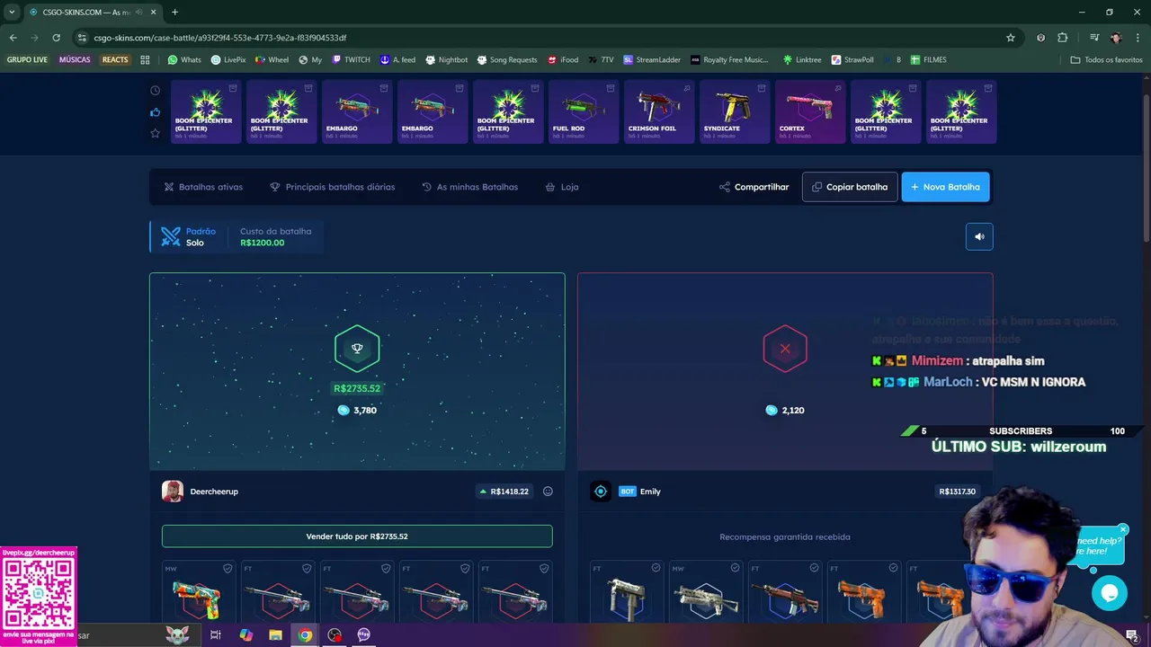Viewport: 1151px width, 647px height.
Task: Open the LivePix bookmark
Action: pos(228,60)
